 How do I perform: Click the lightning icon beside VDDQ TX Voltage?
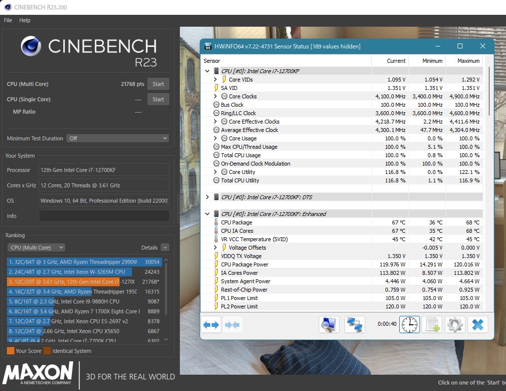pos(216,256)
